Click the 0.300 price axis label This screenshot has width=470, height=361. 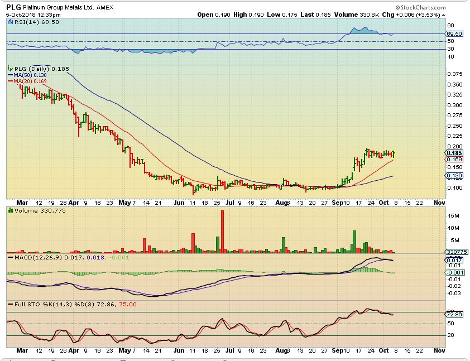point(455,105)
